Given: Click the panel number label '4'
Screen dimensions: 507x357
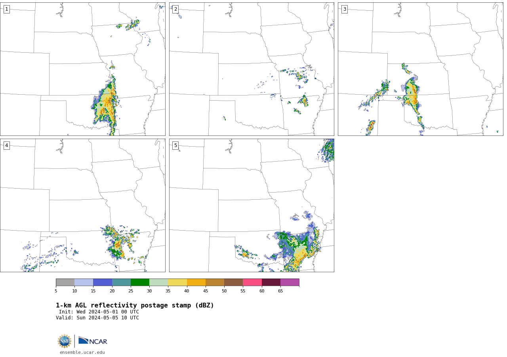Looking at the screenshot, I should coord(6,145).
